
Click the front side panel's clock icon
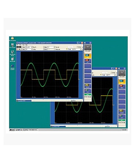[88, 47]
